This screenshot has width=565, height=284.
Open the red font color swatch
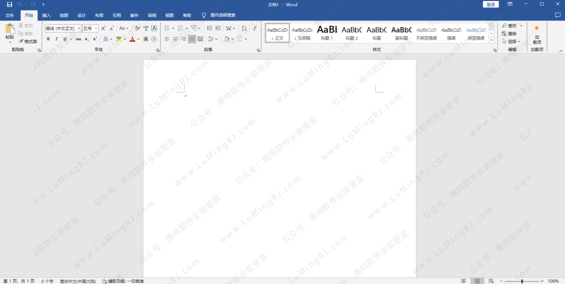pyautogui.click(x=132, y=39)
